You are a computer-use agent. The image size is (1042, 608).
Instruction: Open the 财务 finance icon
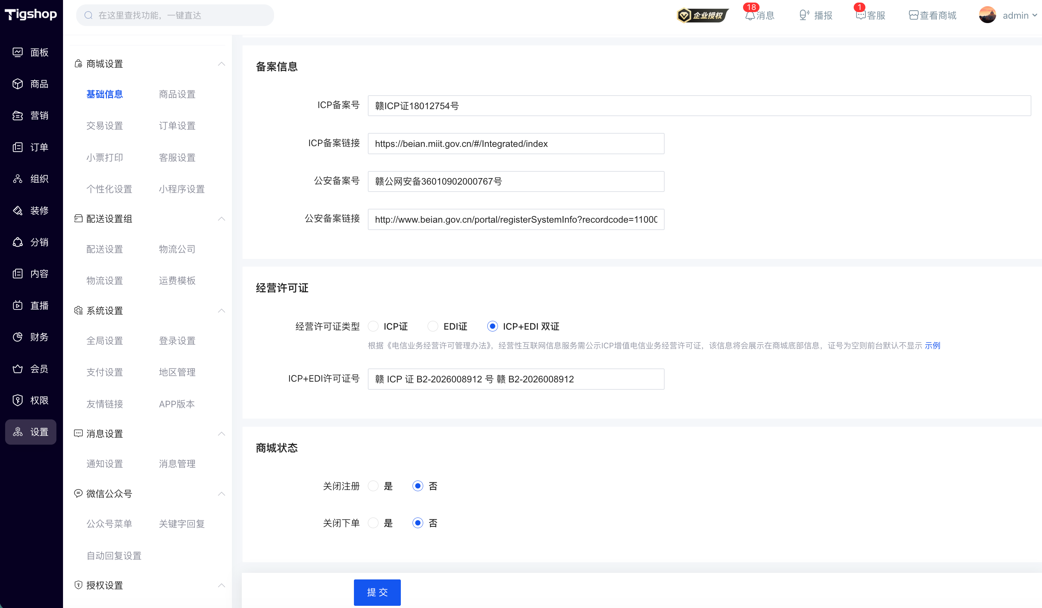point(17,337)
